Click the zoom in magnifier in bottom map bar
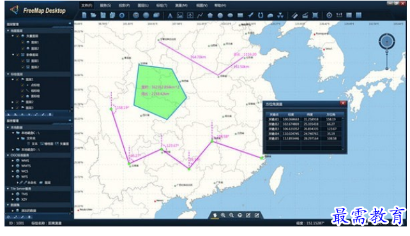The height and width of the screenshot is (236, 410). [223, 215]
